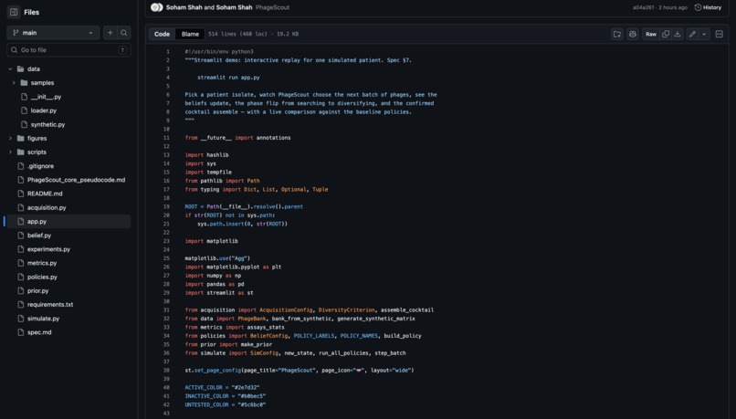Focus the Go to file field
The height and width of the screenshot is (419, 736).
pos(68,49)
